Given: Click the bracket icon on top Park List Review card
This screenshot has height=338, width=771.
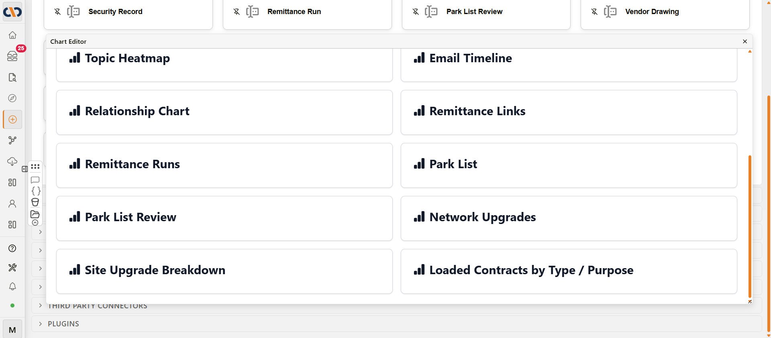Looking at the screenshot, I should pyautogui.click(x=431, y=12).
